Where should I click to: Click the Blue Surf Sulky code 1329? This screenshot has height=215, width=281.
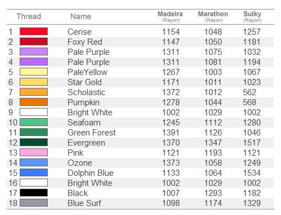click(x=252, y=203)
